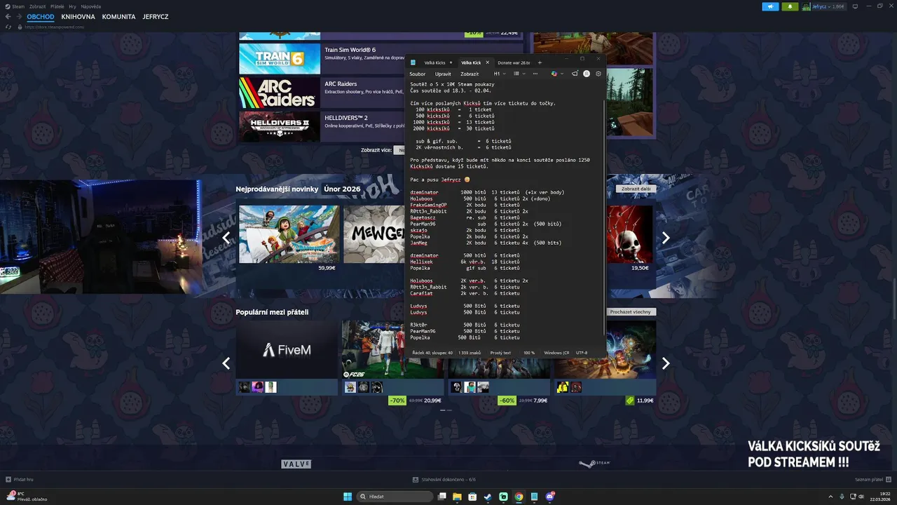Viewport: 897px width, 505px height.
Task: Expand Copilot dropdown arrow in Notepad
Action: pyautogui.click(x=561, y=74)
